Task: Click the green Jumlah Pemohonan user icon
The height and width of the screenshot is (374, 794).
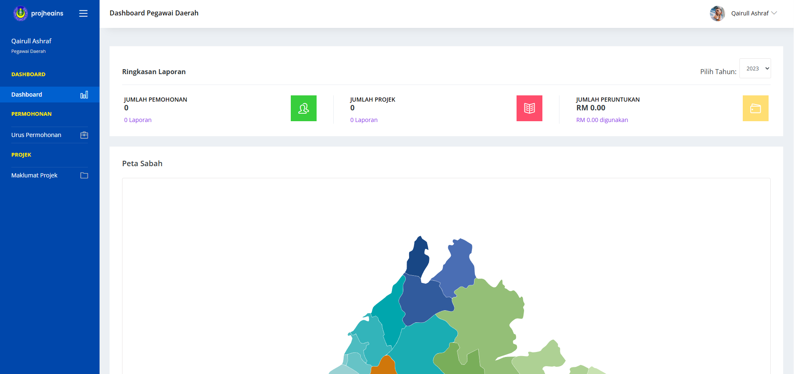Action: click(x=303, y=108)
